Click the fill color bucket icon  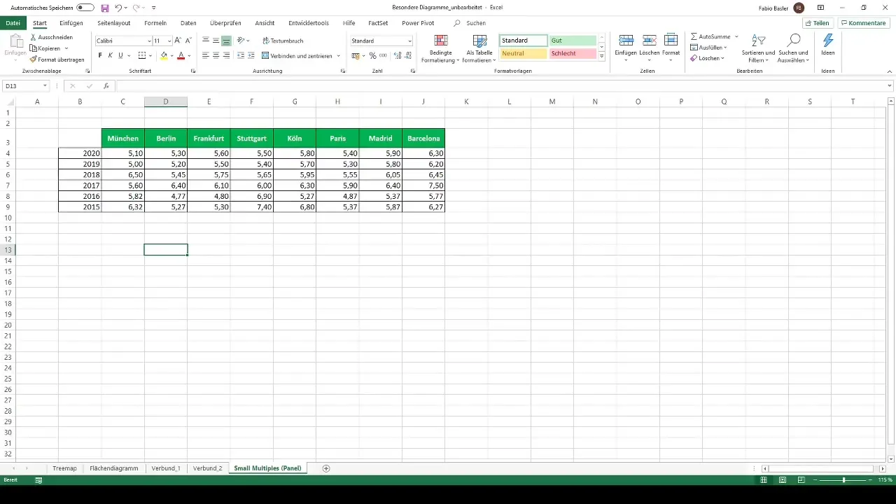164,55
